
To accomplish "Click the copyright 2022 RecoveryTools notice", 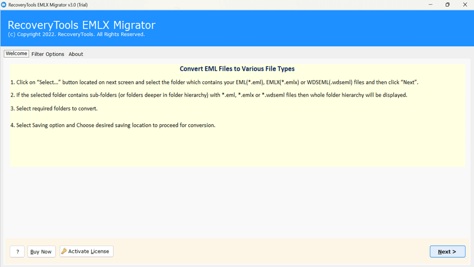I will [x=76, y=34].
